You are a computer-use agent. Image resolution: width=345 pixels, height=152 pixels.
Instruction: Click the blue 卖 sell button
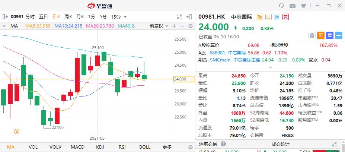[330, 35]
